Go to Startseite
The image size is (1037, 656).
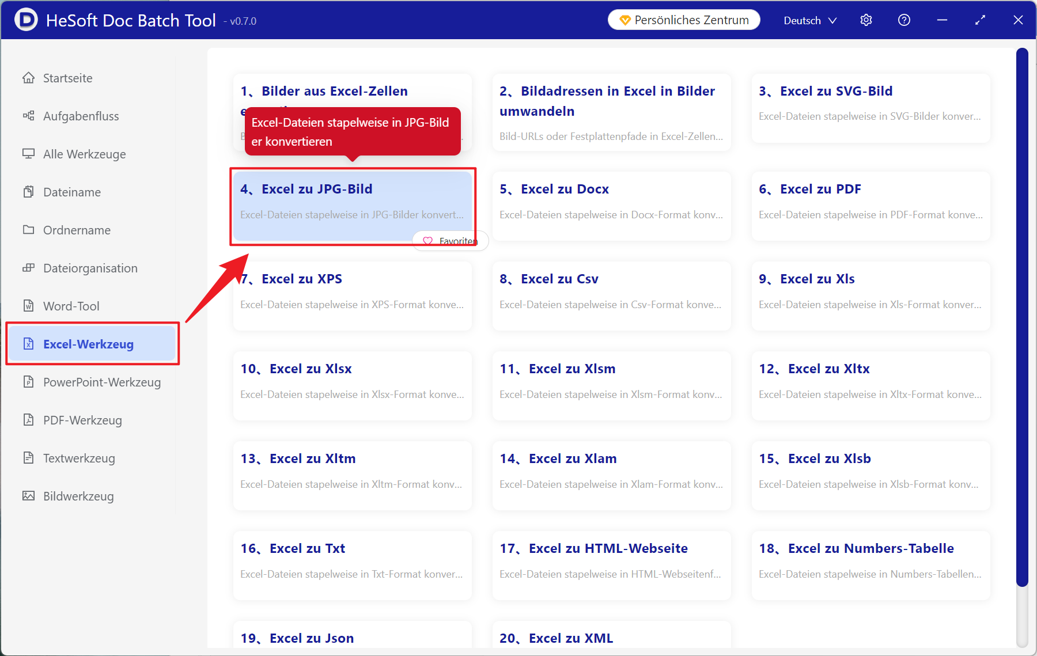tap(92, 78)
